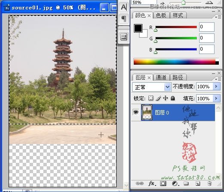Set the G value input field

[206, 38]
